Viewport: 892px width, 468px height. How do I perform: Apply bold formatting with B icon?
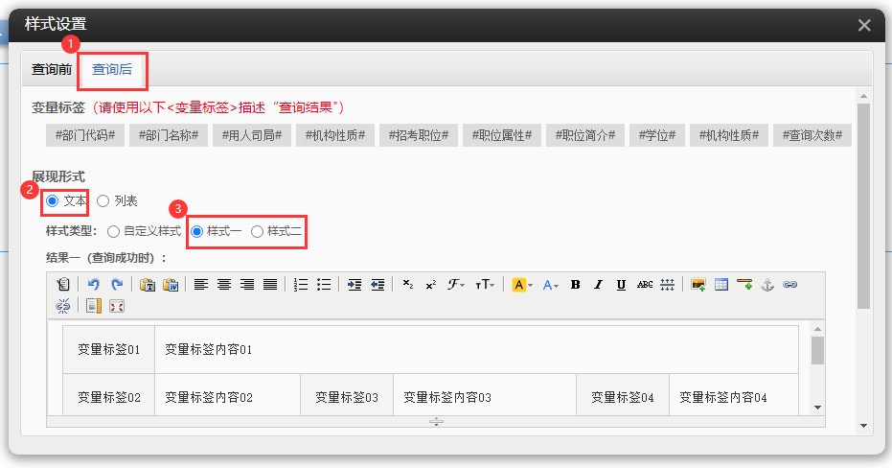(x=576, y=285)
